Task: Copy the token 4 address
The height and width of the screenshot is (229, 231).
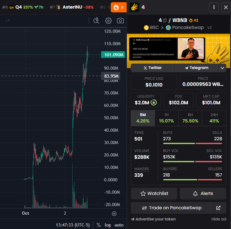Action: pos(165,20)
